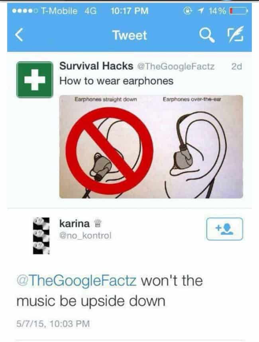The width and height of the screenshot is (259, 342).
Task: Open @TheGoogleFactz mention in reply
Action: tap(77, 280)
